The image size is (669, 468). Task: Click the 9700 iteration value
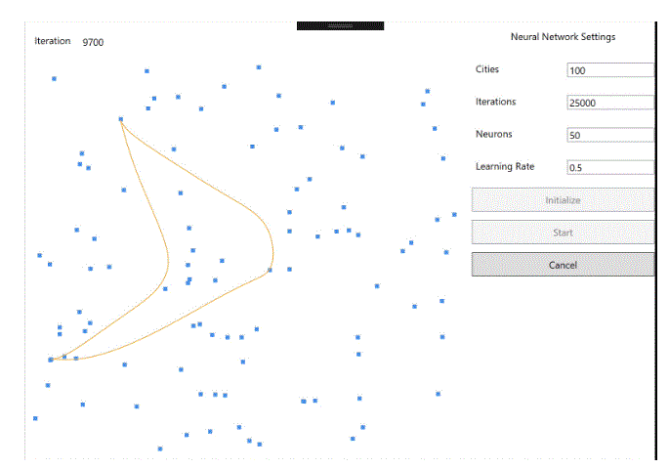pos(93,42)
